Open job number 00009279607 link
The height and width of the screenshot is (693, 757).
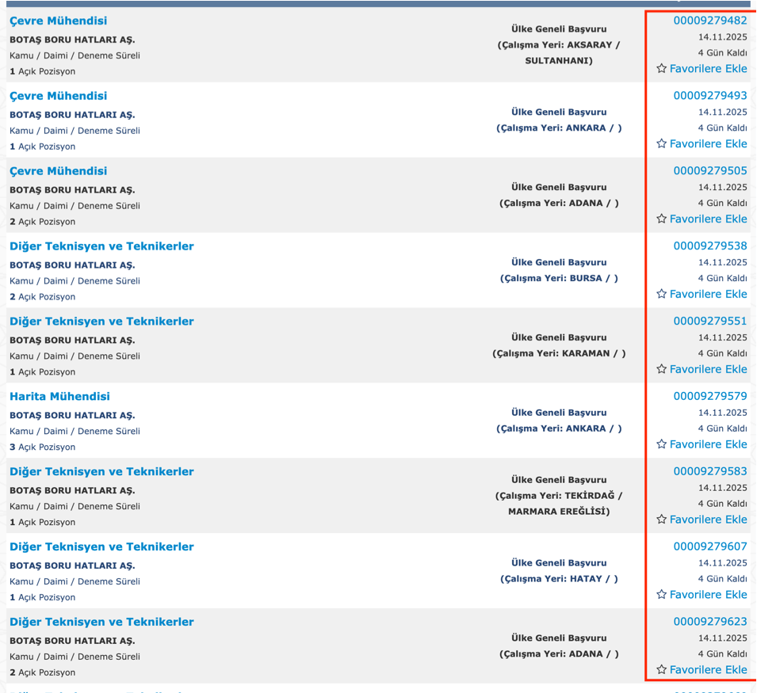[709, 547]
